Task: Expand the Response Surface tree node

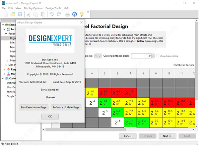Action: pyautogui.click(x=4, y=70)
